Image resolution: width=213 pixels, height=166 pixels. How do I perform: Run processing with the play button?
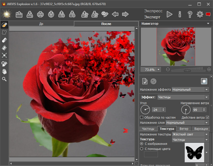[x=169, y=14]
